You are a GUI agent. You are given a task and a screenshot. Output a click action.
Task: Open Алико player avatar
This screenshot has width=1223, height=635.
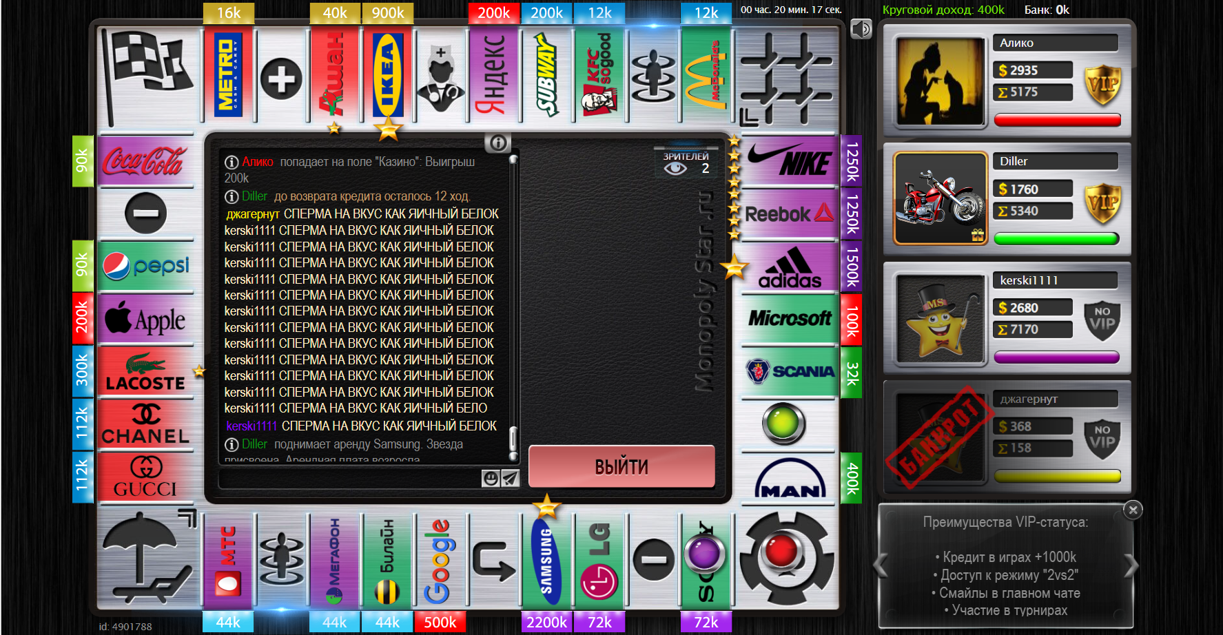(941, 81)
